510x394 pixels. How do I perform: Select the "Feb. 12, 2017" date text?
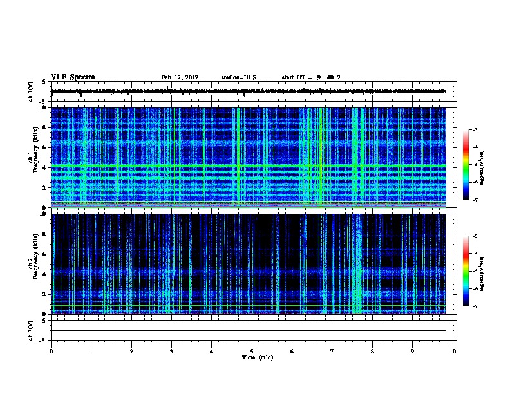tap(180, 77)
